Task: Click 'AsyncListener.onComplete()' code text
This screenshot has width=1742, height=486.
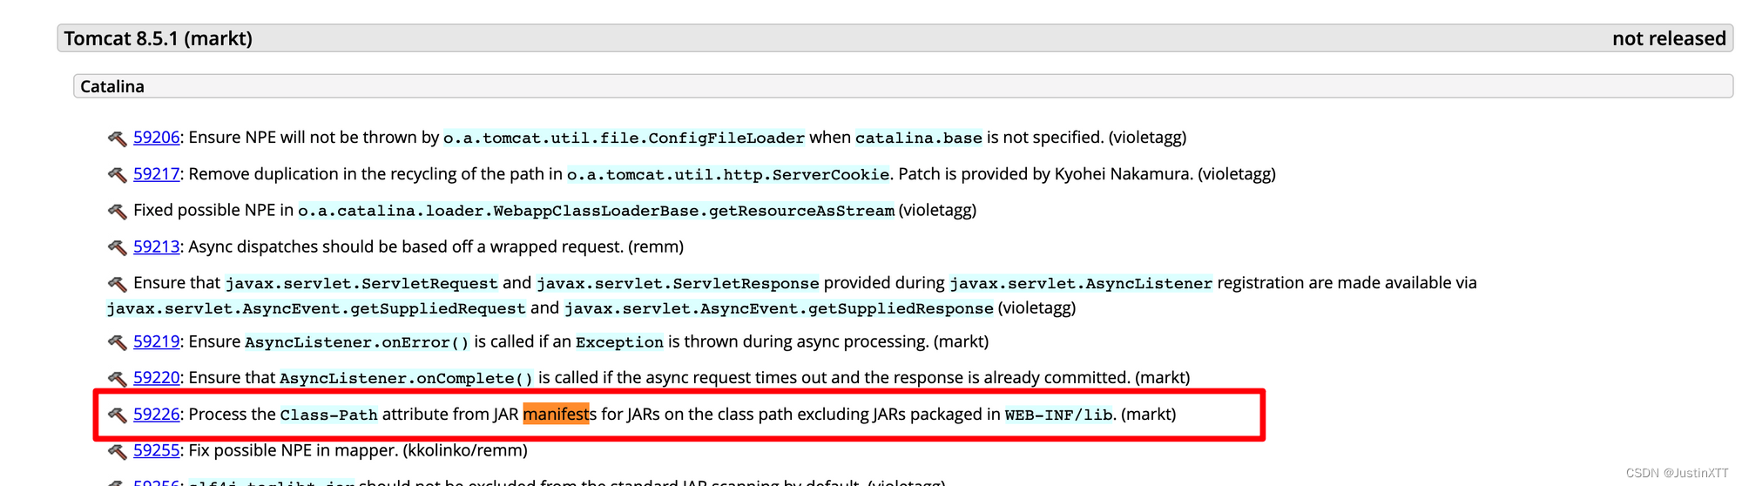Action: pos(406,379)
